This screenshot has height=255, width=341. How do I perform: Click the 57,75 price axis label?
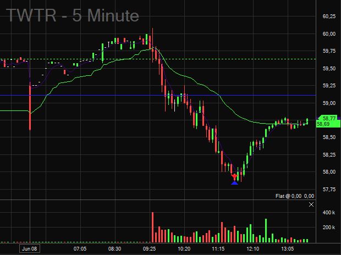(329, 190)
